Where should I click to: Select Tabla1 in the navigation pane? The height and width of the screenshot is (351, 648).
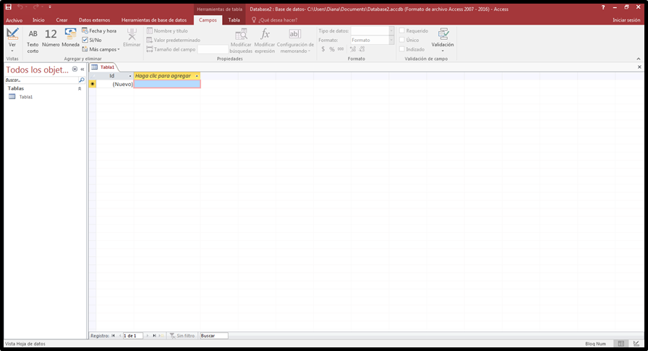coord(25,96)
